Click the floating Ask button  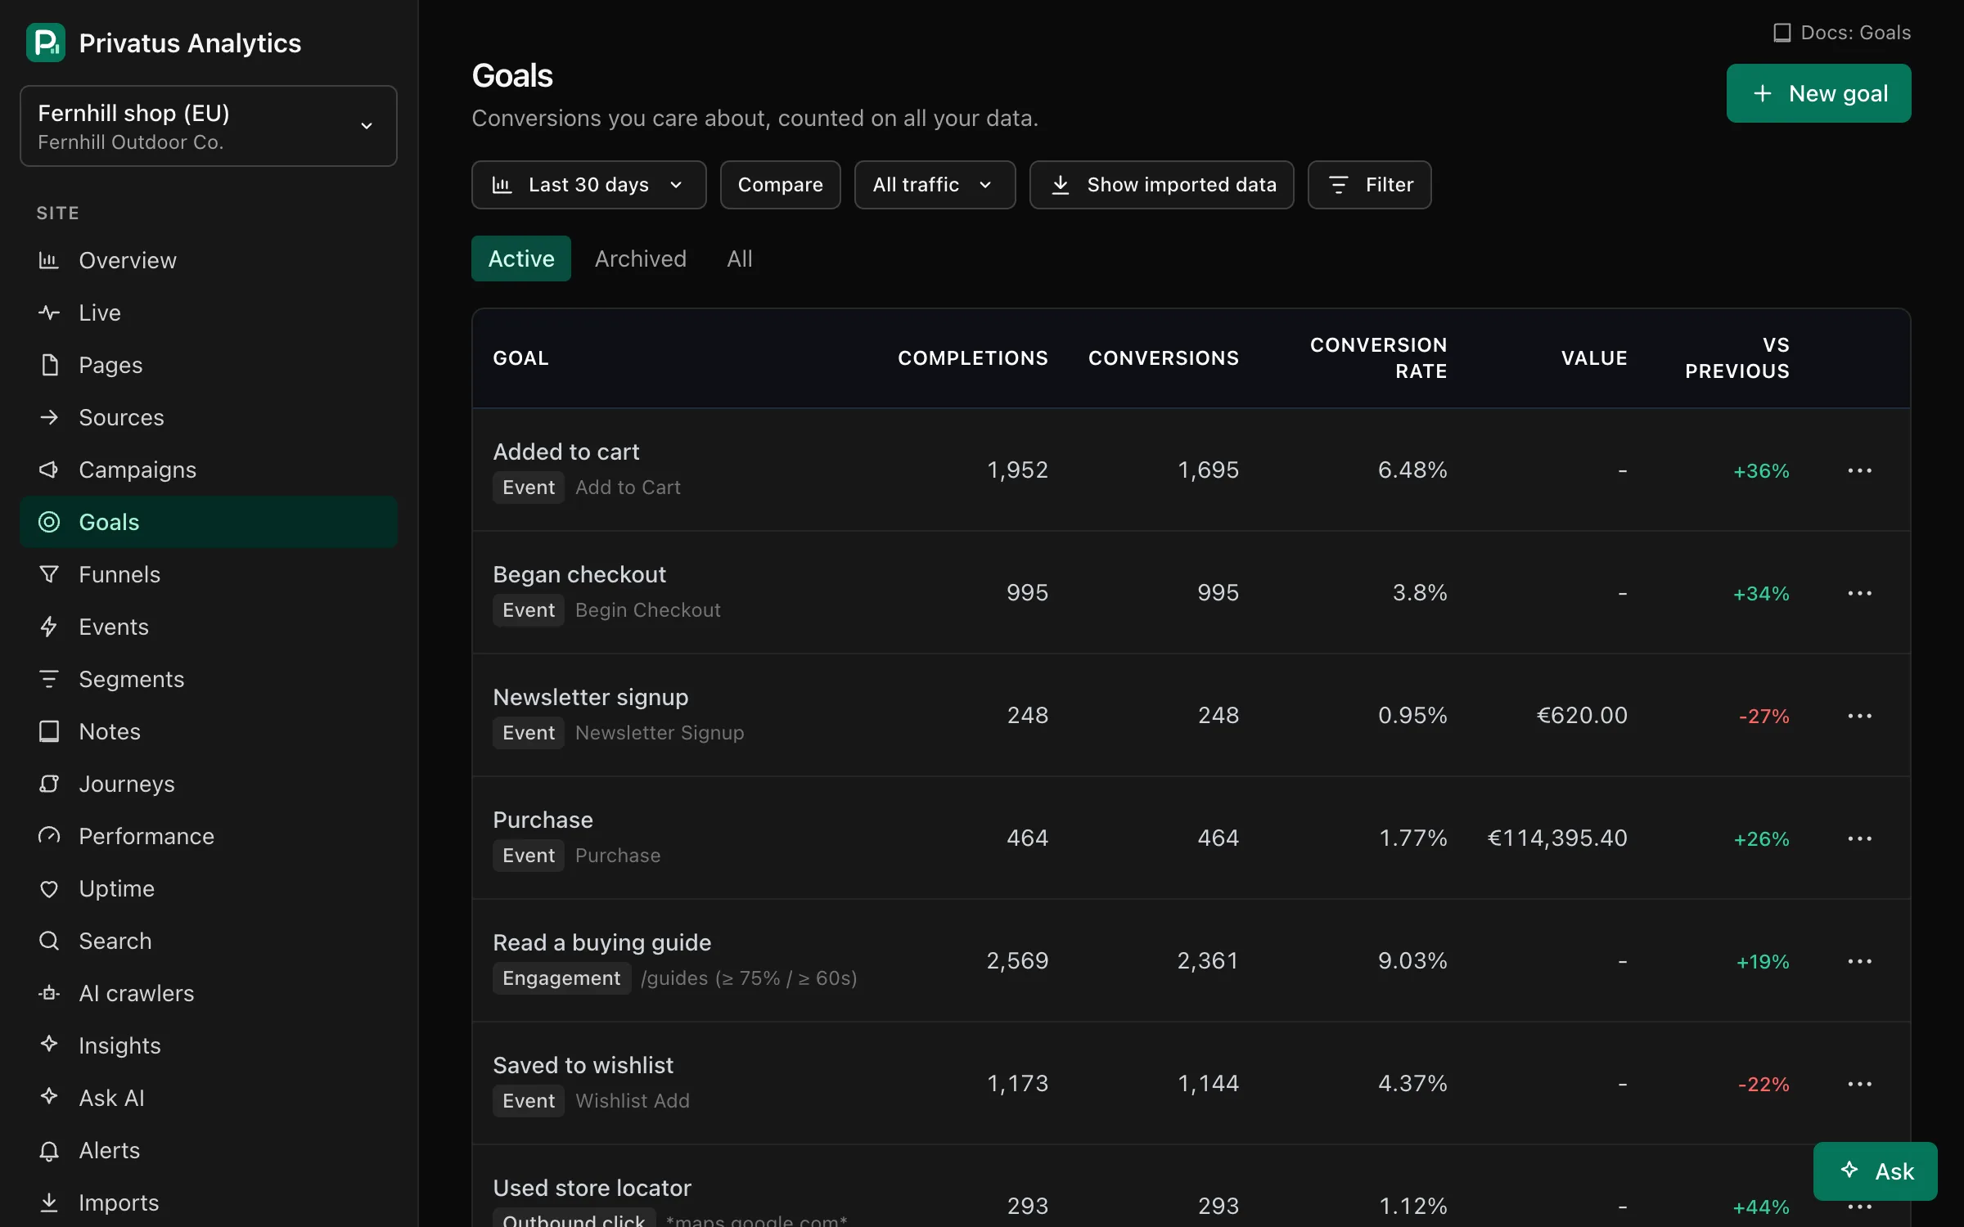click(x=1875, y=1171)
